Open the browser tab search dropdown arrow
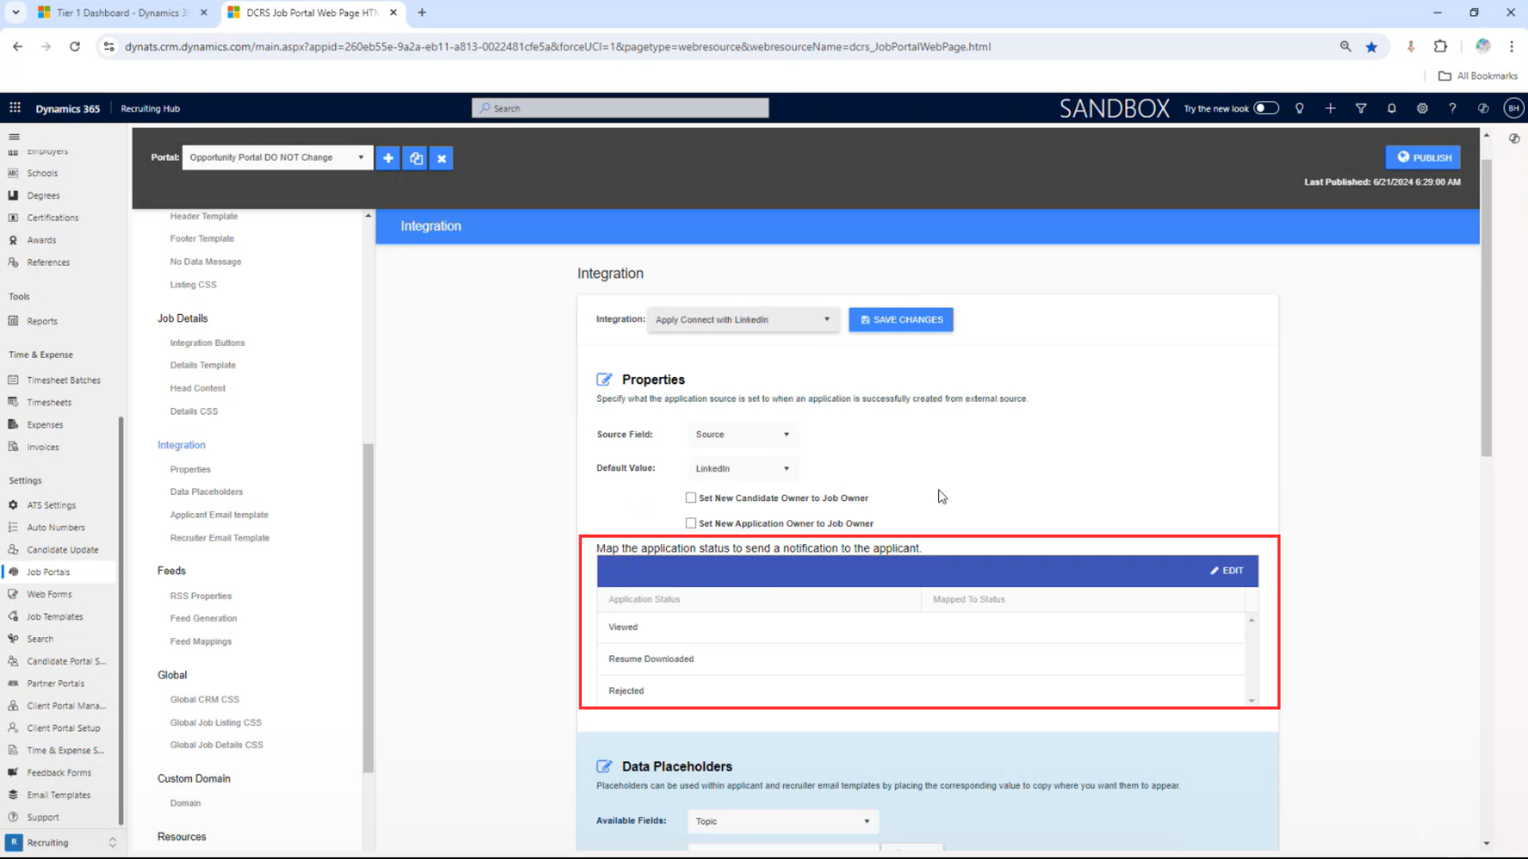This screenshot has width=1528, height=859. coord(16,13)
